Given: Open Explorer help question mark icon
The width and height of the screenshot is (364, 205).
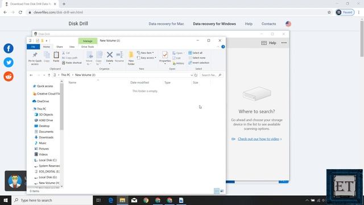Looking at the screenshot, I should click(223, 47).
